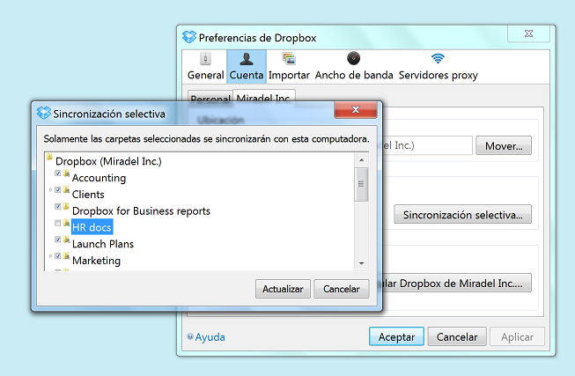Screen dimensions: 575x376
Task: Switch to the Personal account tab
Action: (x=210, y=97)
